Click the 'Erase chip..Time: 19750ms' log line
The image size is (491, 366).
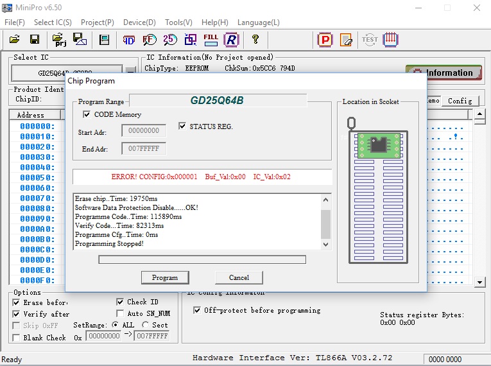[x=116, y=198]
